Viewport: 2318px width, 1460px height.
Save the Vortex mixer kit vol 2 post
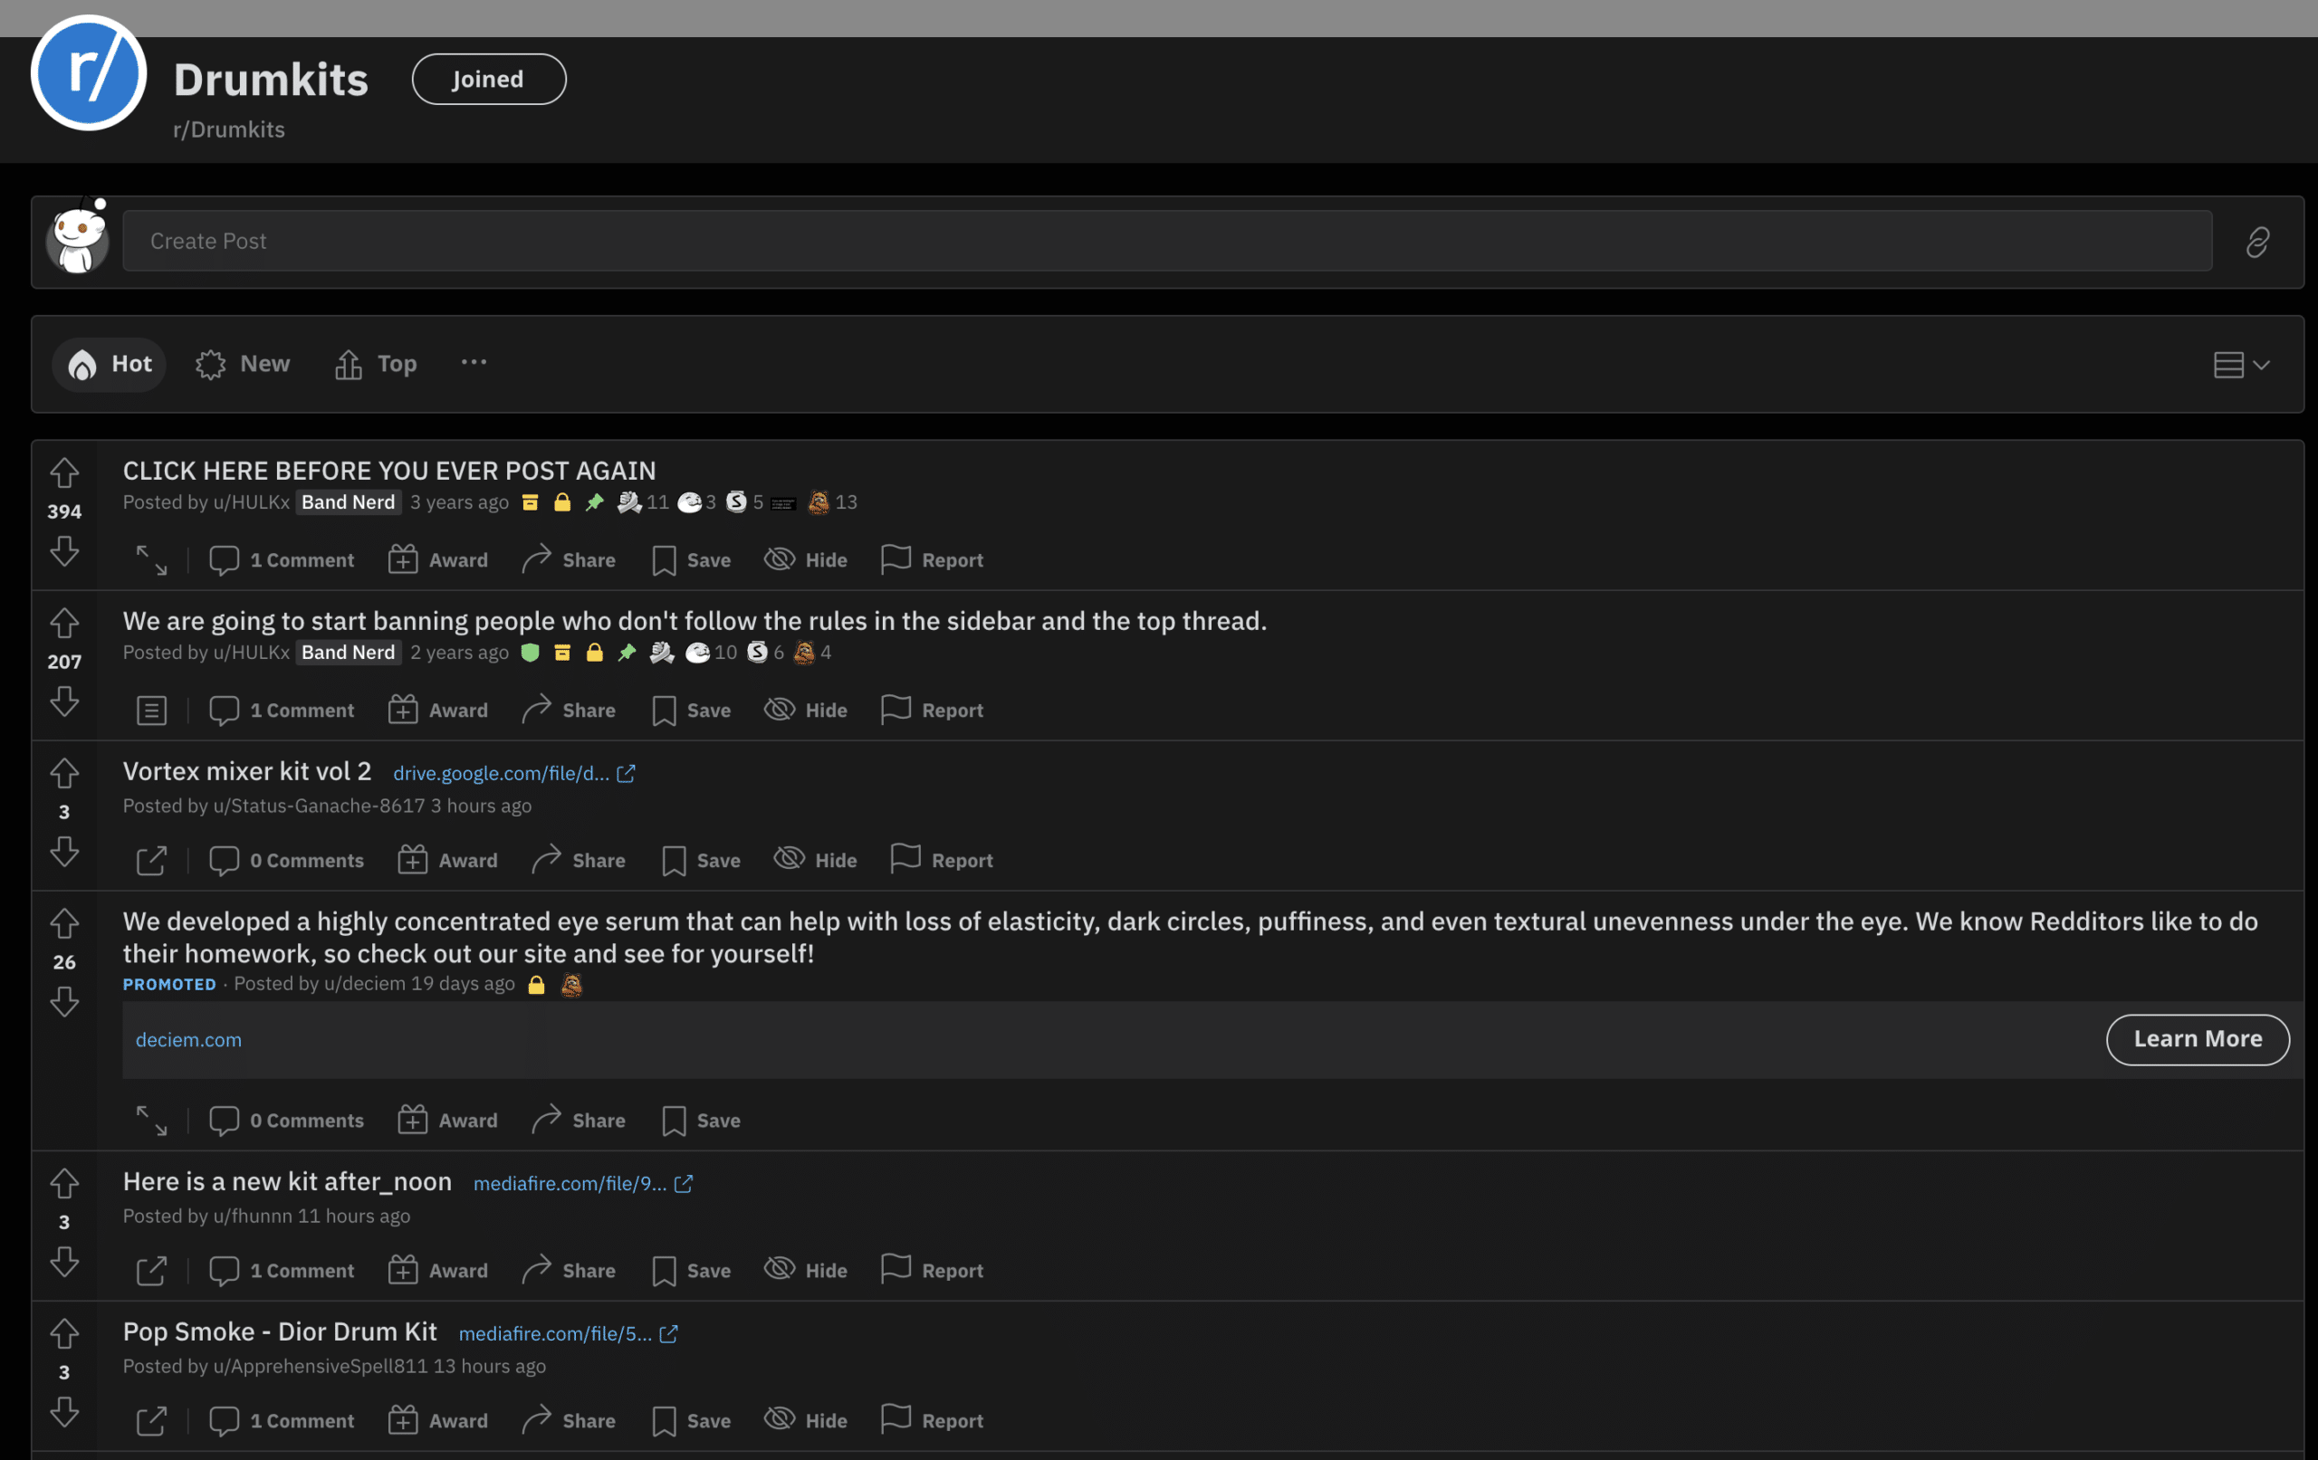[701, 861]
